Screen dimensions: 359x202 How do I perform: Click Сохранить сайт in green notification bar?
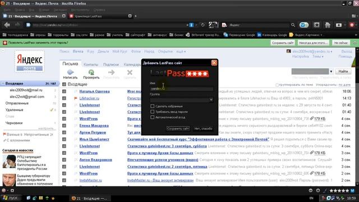282,43
